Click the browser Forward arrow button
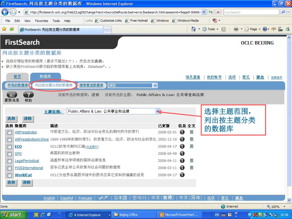Image resolution: width=292 pixels, height=219 pixels. click(13, 12)
